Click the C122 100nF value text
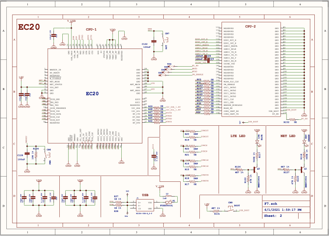329x236 pixels. click(146, 47)
